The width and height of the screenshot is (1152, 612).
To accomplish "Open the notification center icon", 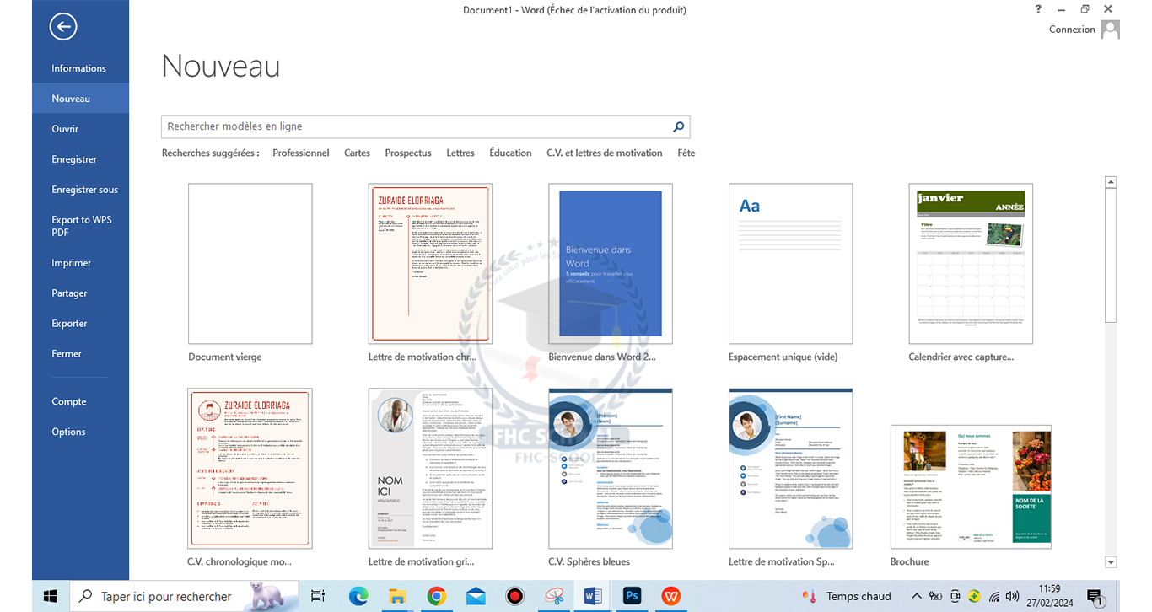I will pos(1094,596).
